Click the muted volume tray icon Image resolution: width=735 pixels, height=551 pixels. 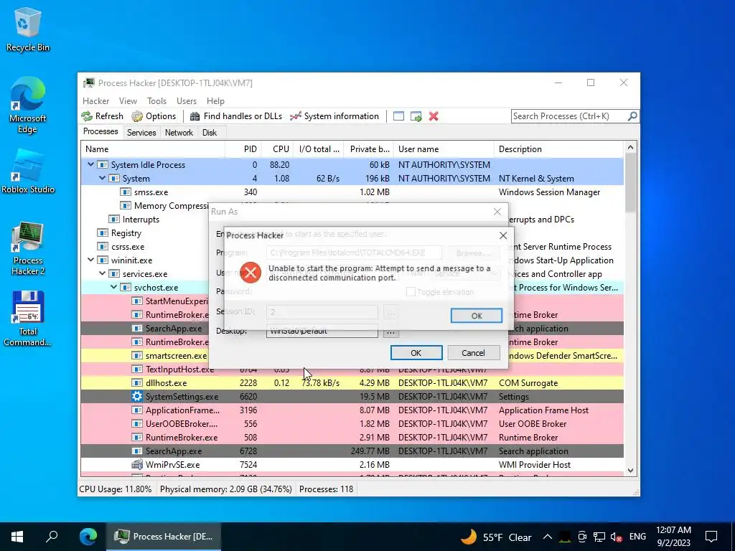[617, 537]
